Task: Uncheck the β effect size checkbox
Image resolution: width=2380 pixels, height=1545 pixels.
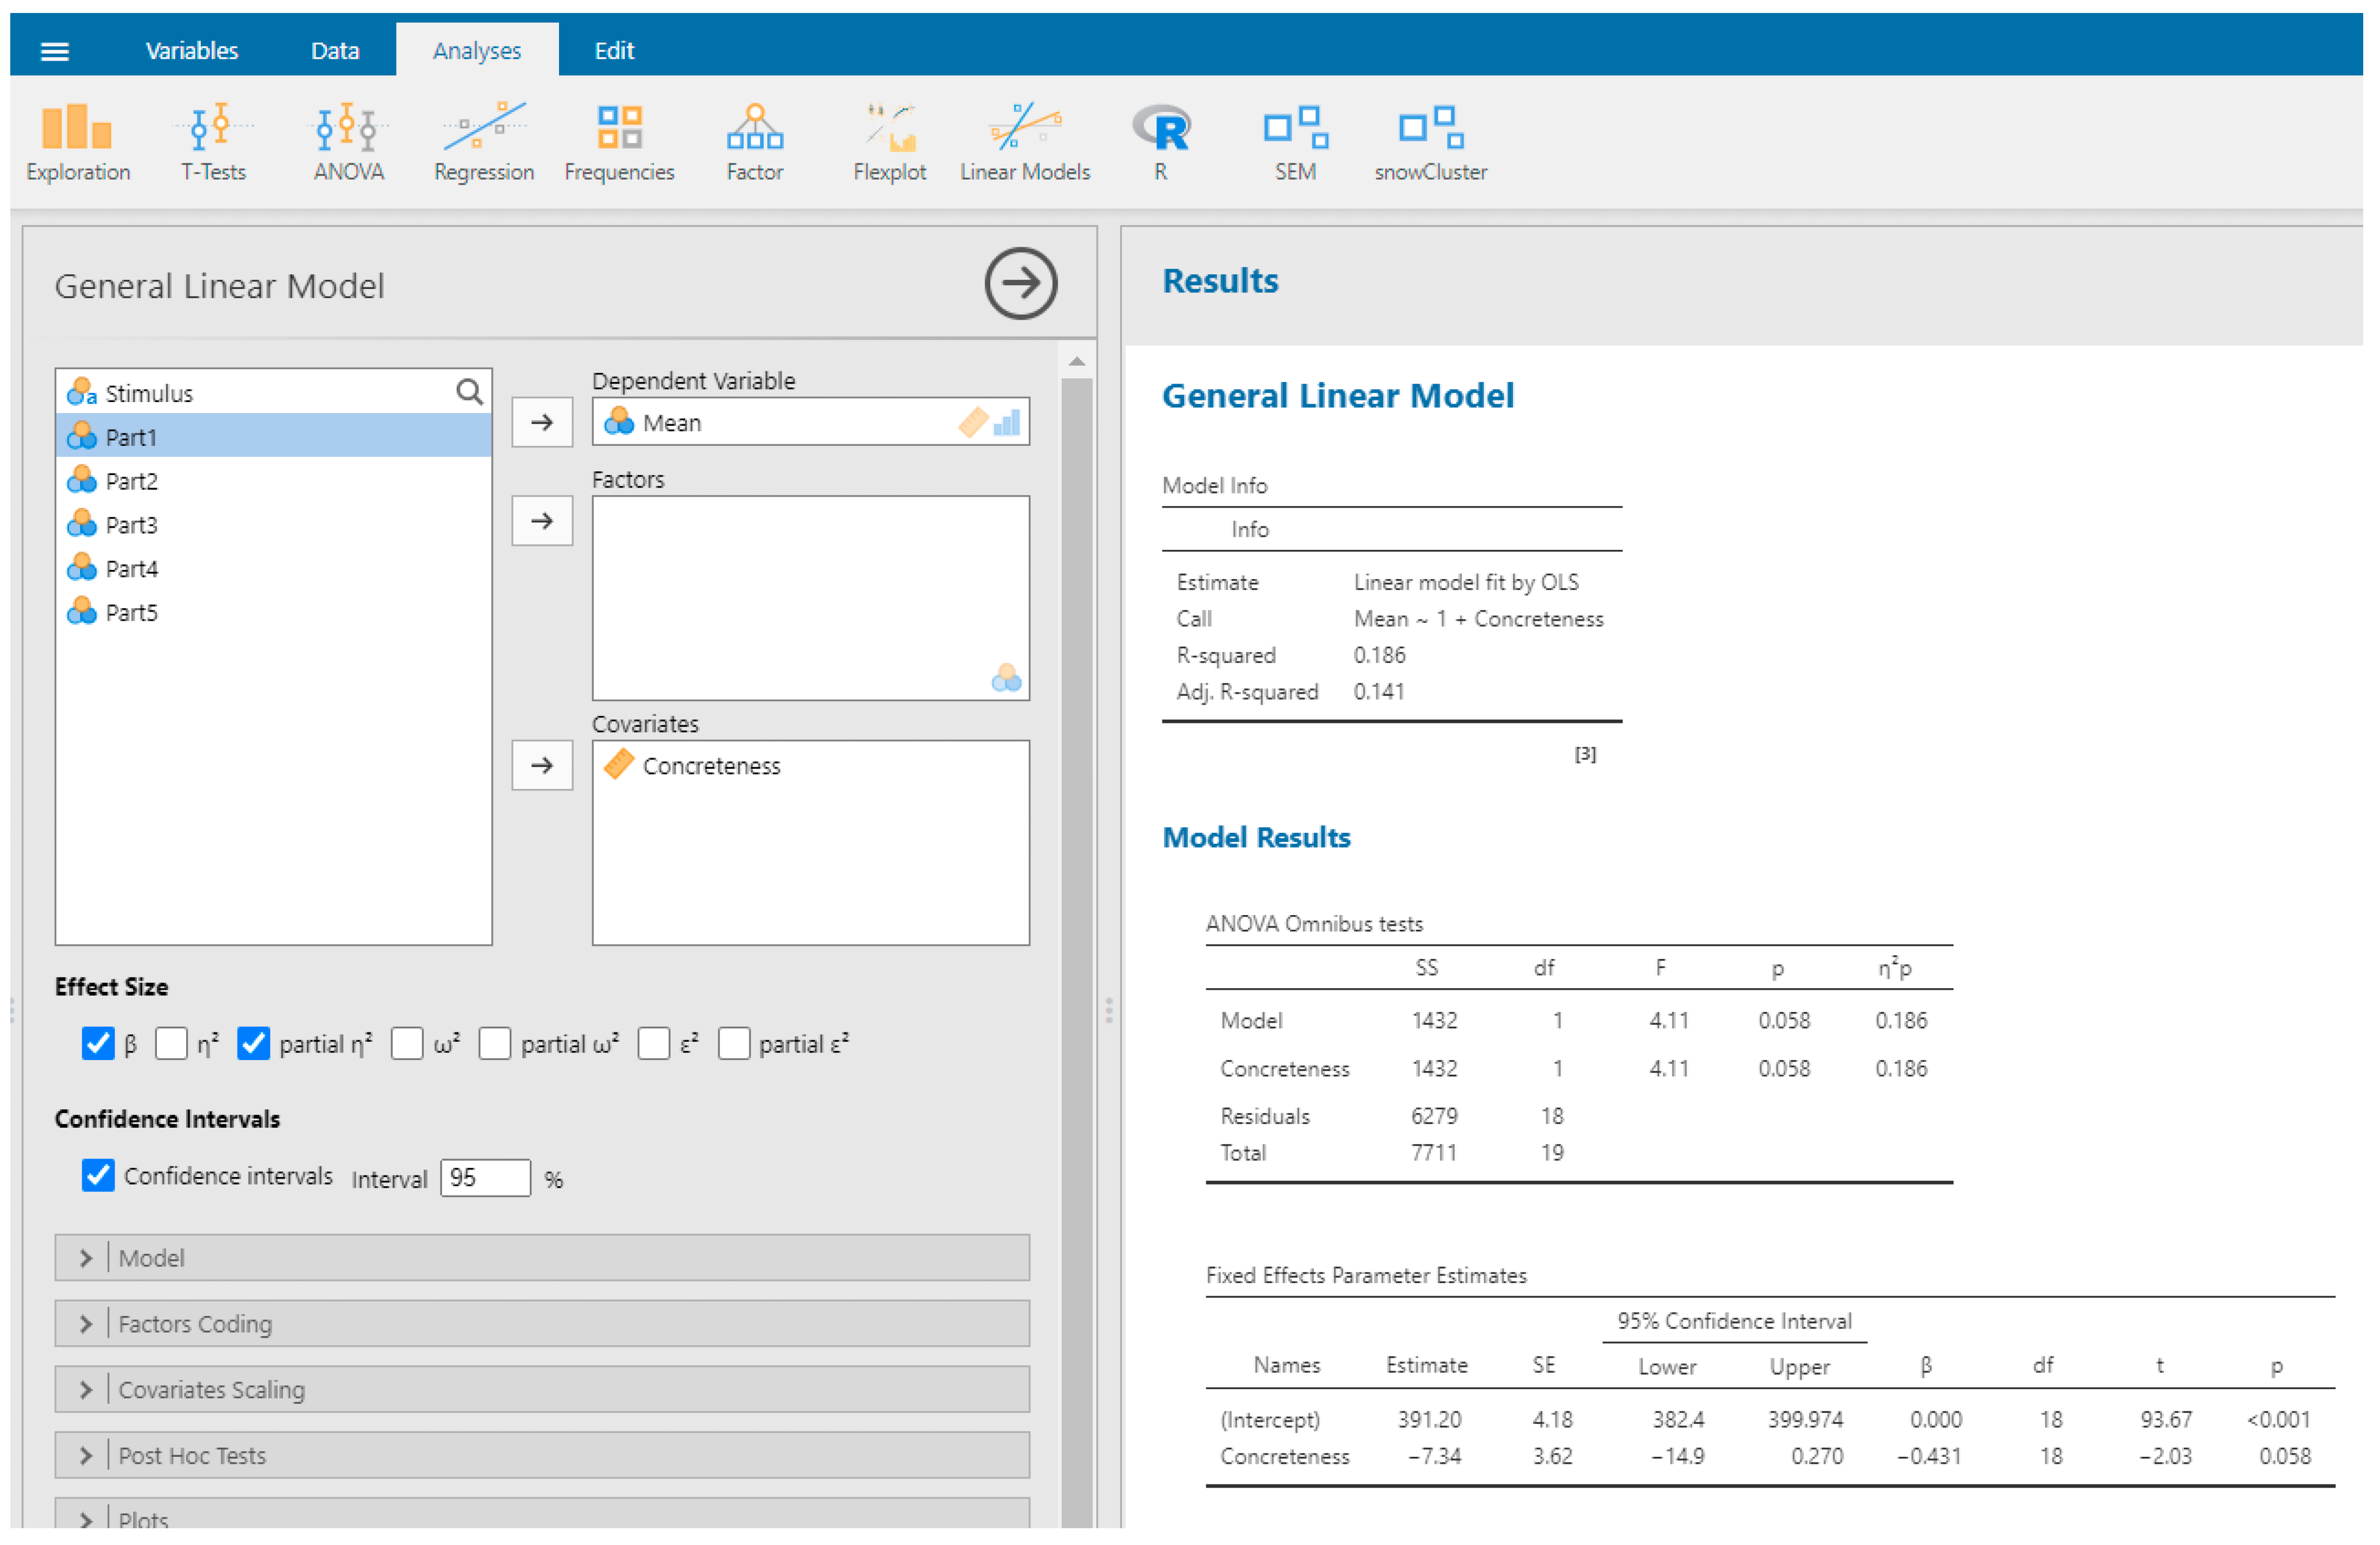Action: click(x=98, y=1043)
